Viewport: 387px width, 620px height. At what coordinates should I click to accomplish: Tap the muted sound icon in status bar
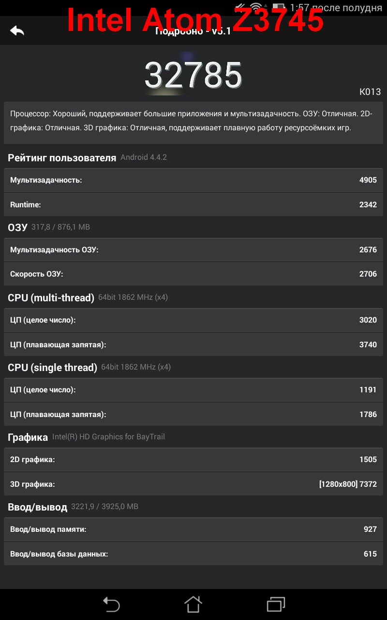coord(240,8)
